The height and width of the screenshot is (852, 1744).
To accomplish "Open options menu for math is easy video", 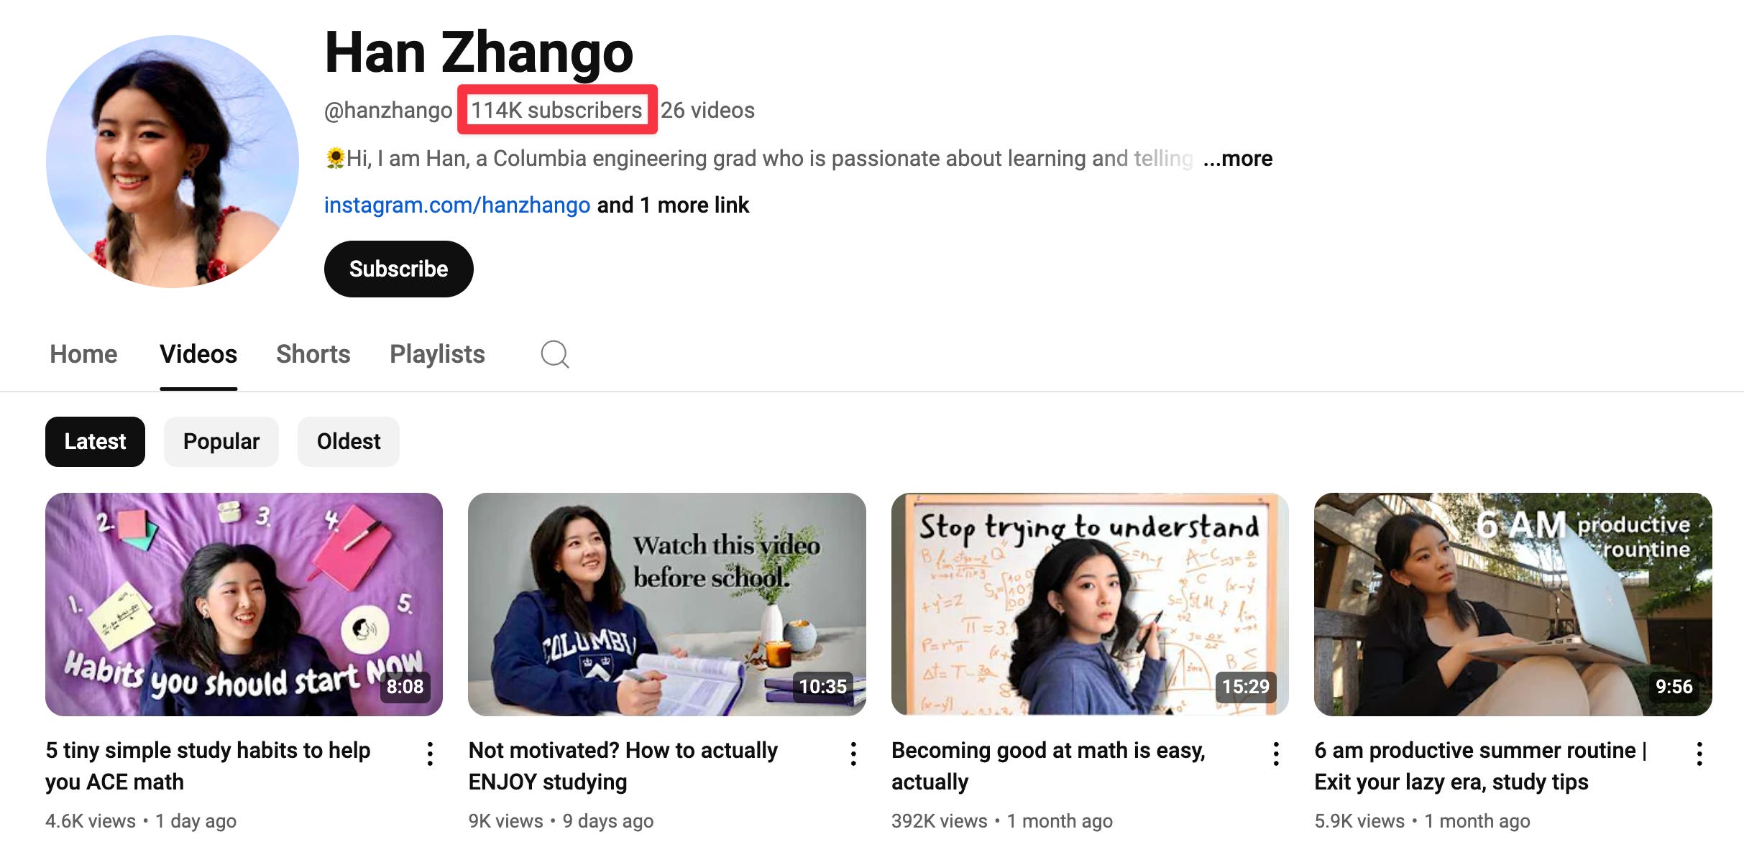I will point(1275,754).
